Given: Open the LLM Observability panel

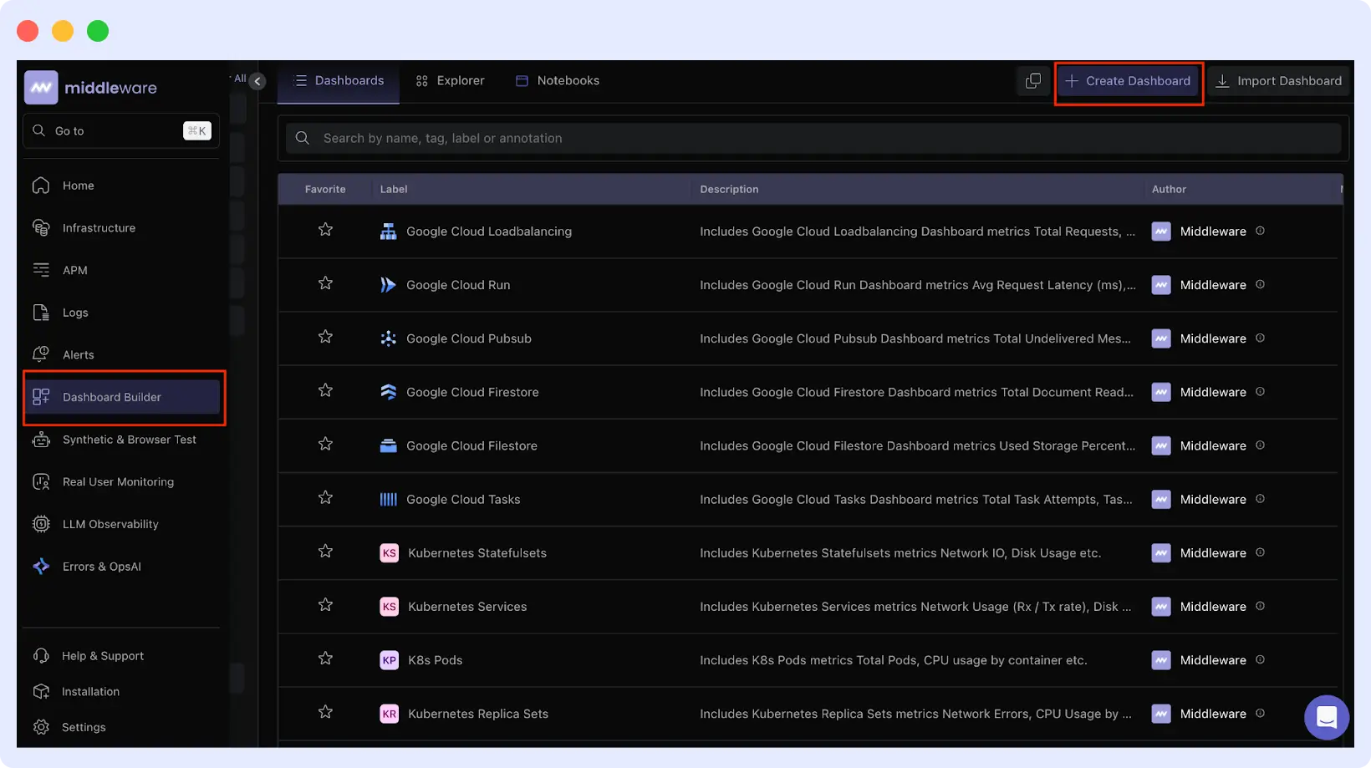Looking at the screenshot, I should coord(110,523).
